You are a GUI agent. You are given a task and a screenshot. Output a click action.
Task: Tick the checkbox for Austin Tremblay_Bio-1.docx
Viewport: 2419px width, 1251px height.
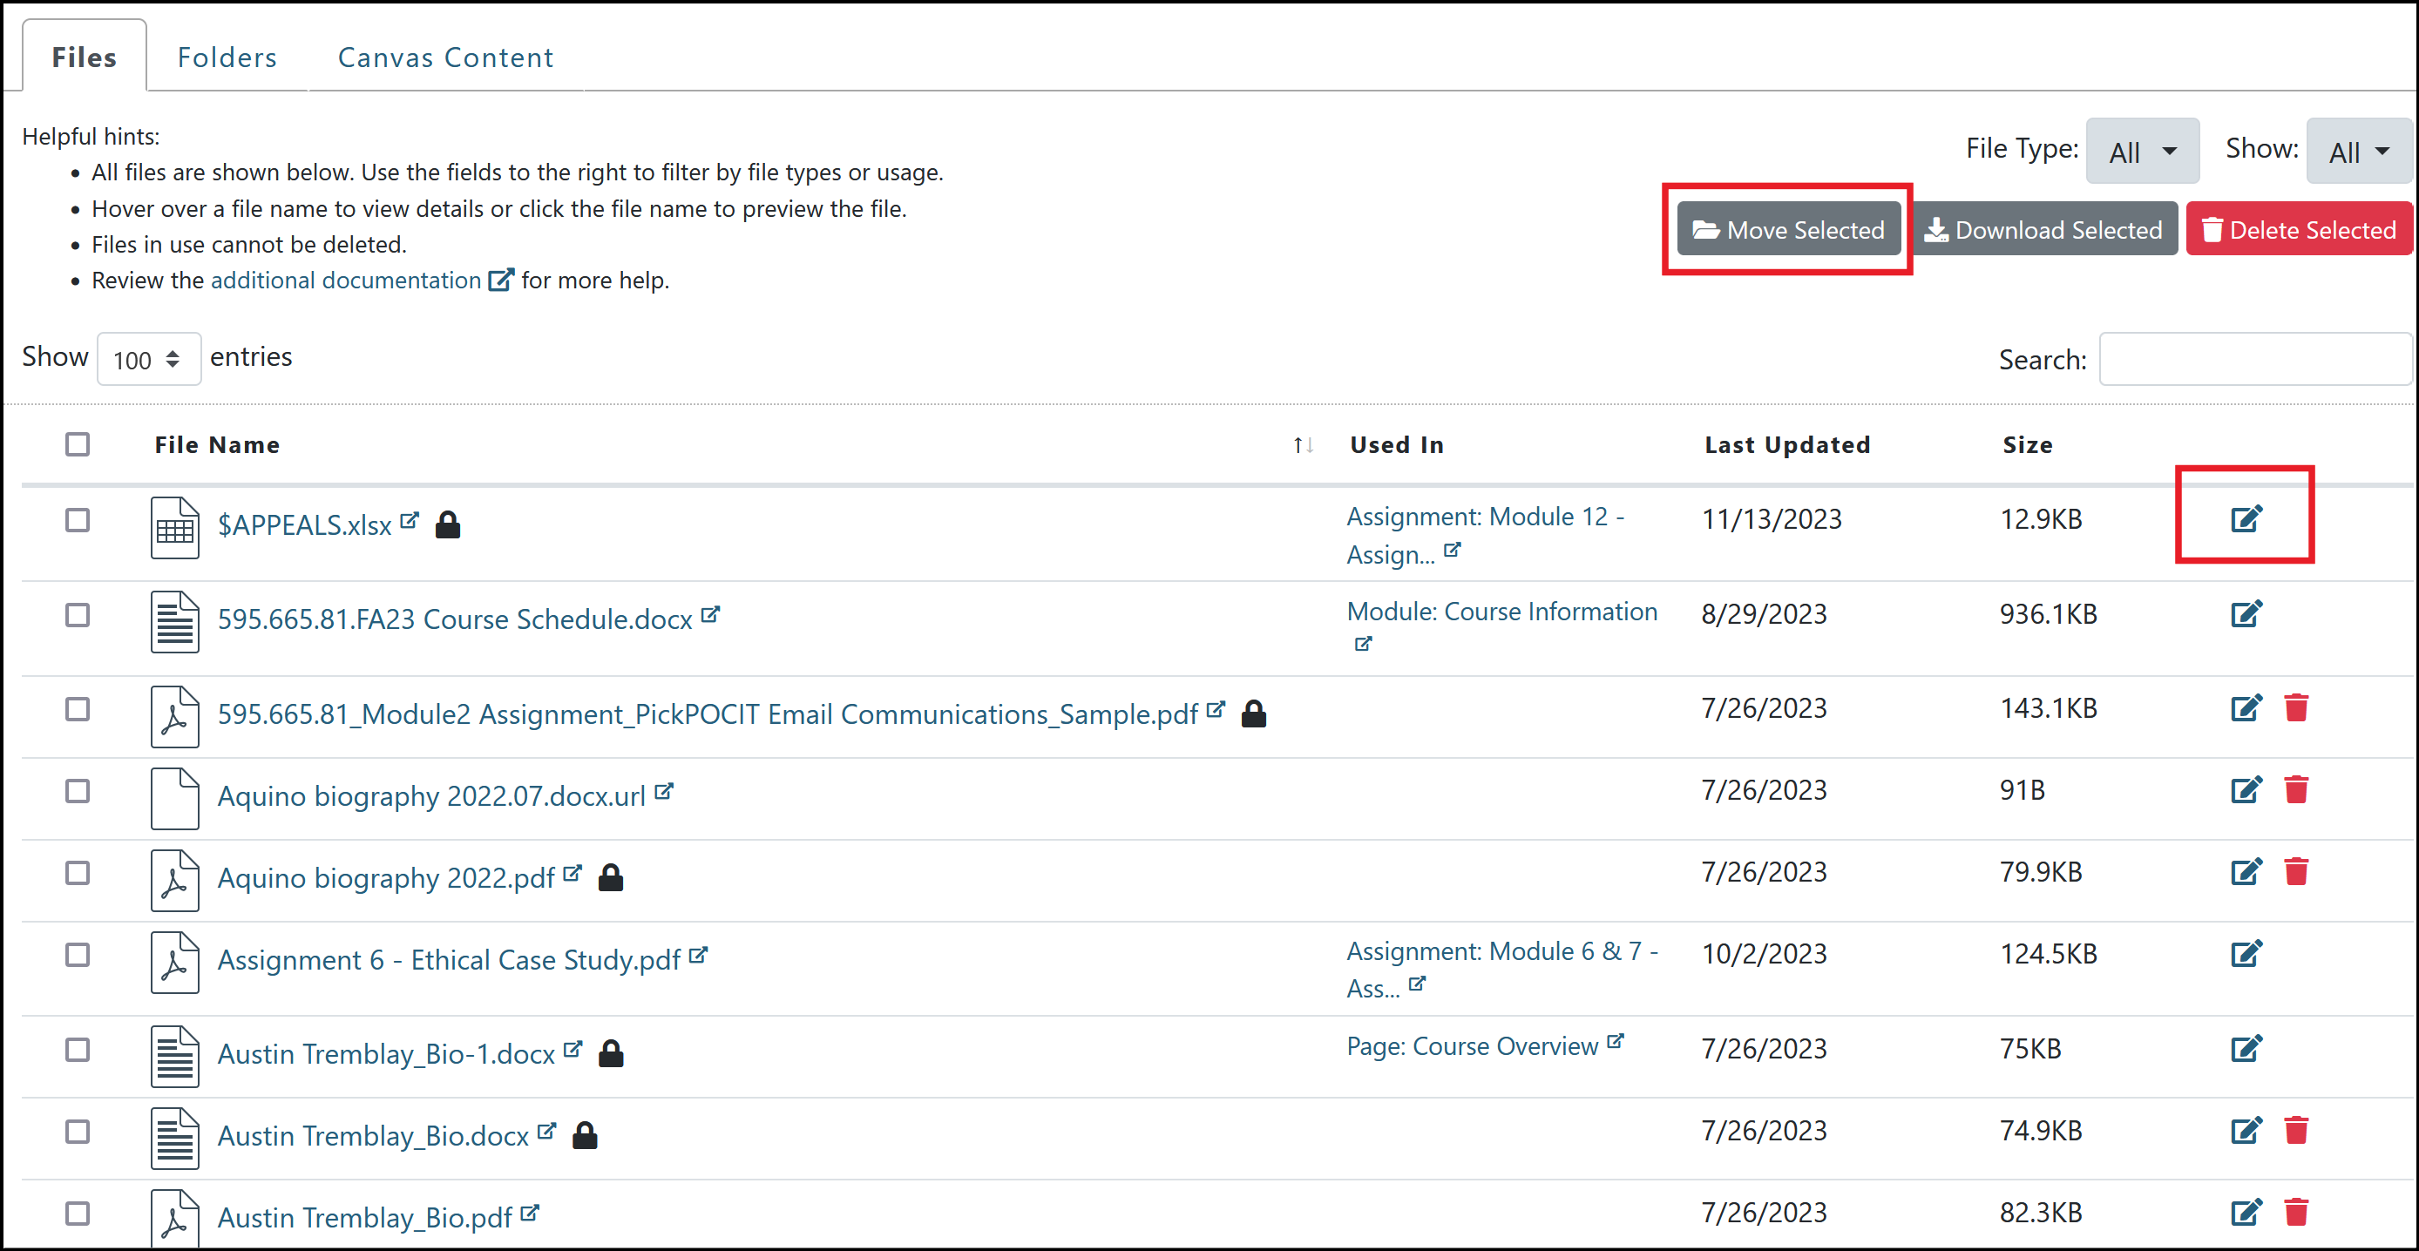[x=77, y=1049]
